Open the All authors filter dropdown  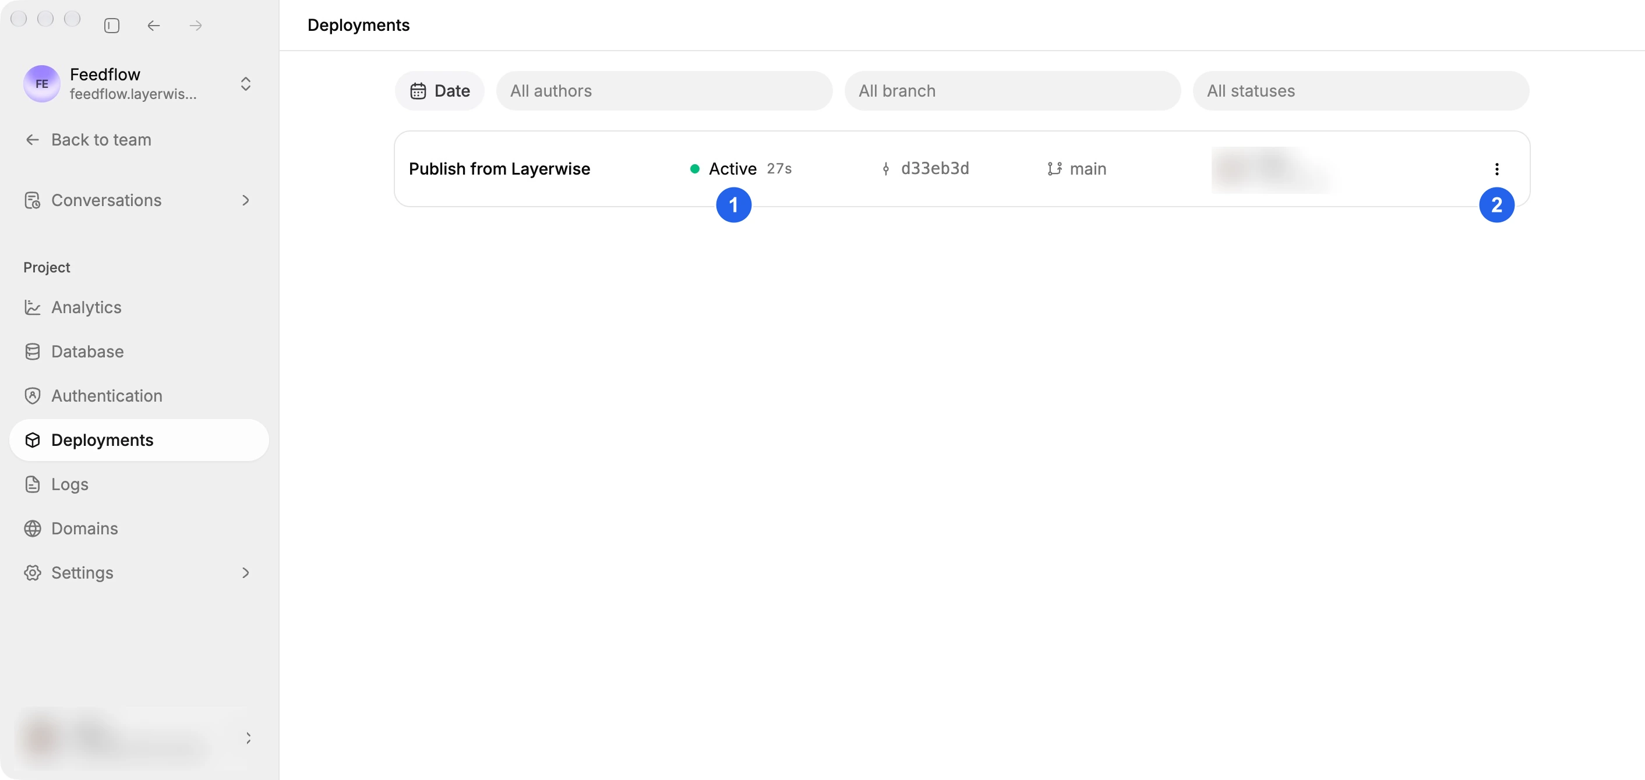(x=664, y=91)
